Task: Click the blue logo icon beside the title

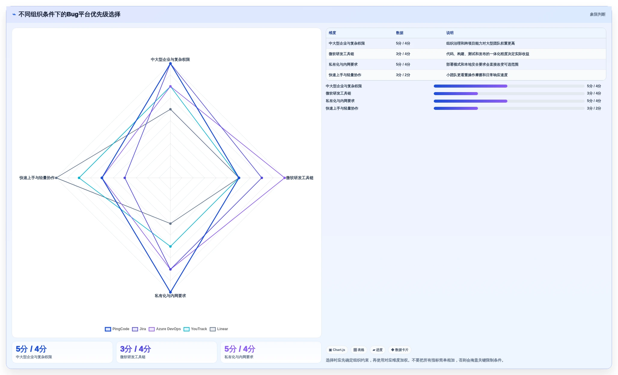Action: pos(14,14)
